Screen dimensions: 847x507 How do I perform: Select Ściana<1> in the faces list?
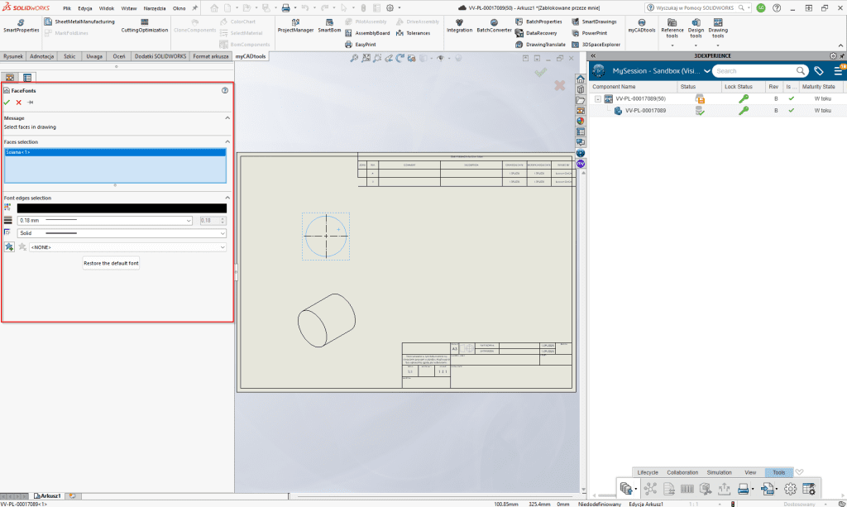(x=115, y=152)
